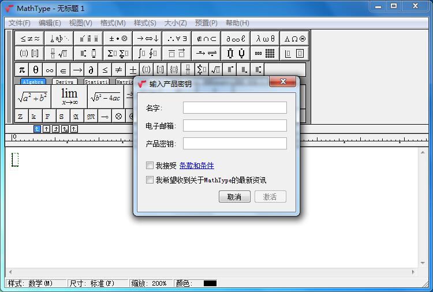Viewport: 433px width, 292px height.
Task: Insert the √(b²−4ac) expression
Action: 106,97
